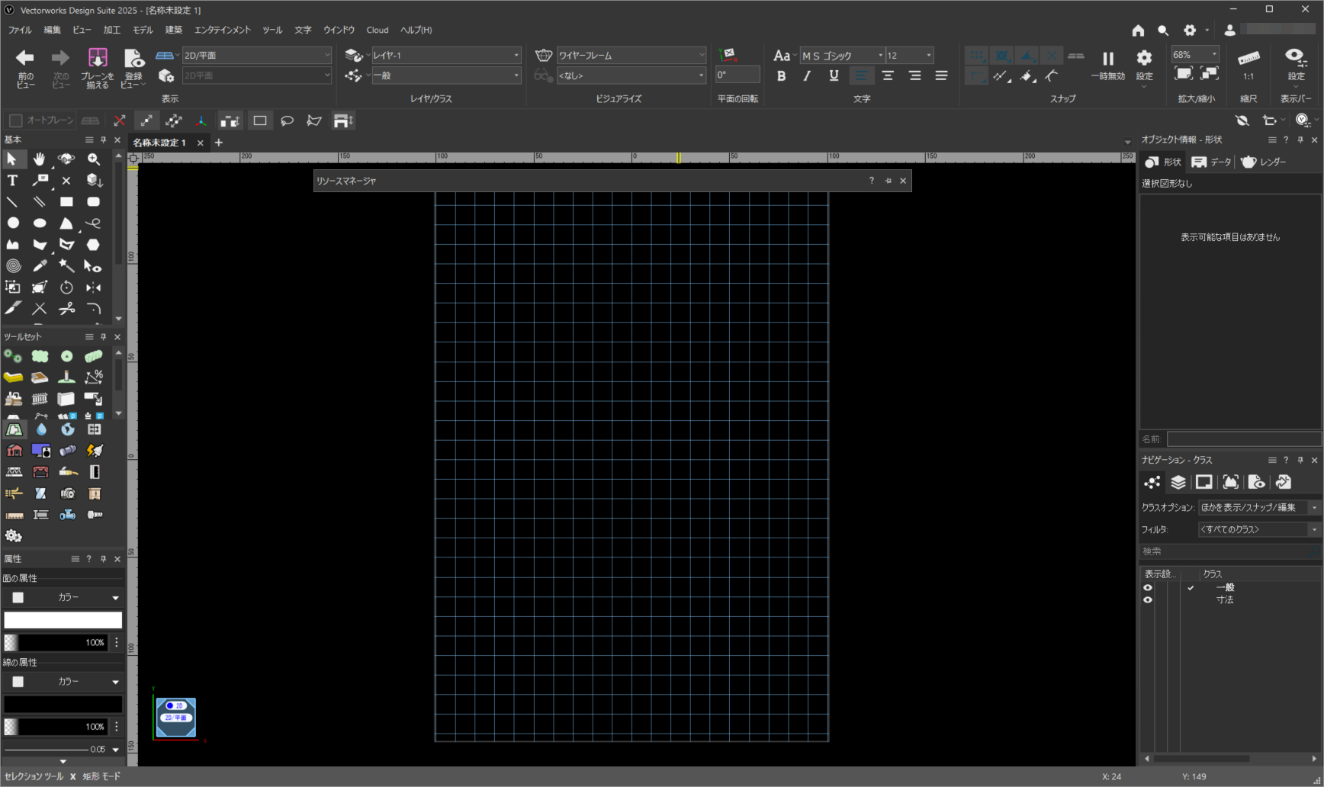The height and width of the screenshot is (787, 1324).
Task: Pick the Text tool
Action: (12, 180)
